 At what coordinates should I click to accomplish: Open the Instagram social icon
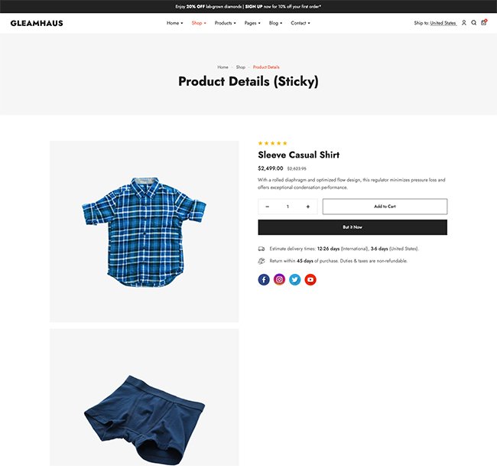279,280
